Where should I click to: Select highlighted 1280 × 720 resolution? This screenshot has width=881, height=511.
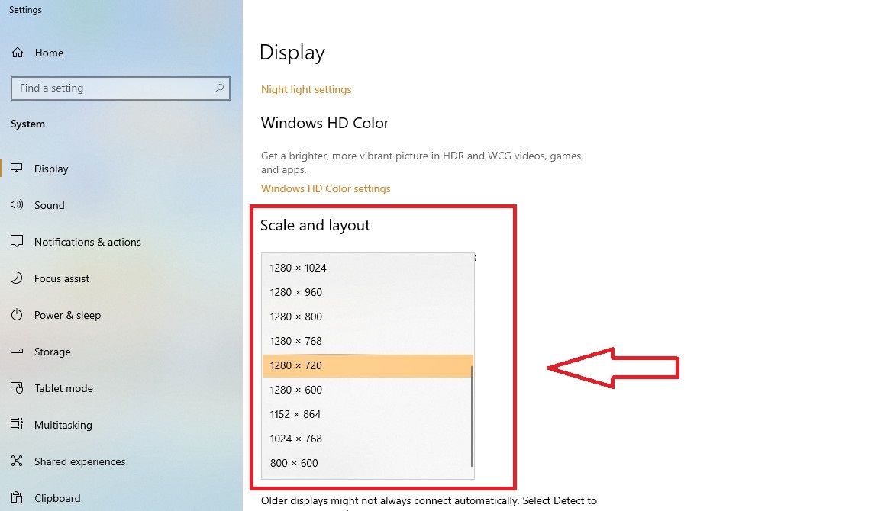coord(367,365)
